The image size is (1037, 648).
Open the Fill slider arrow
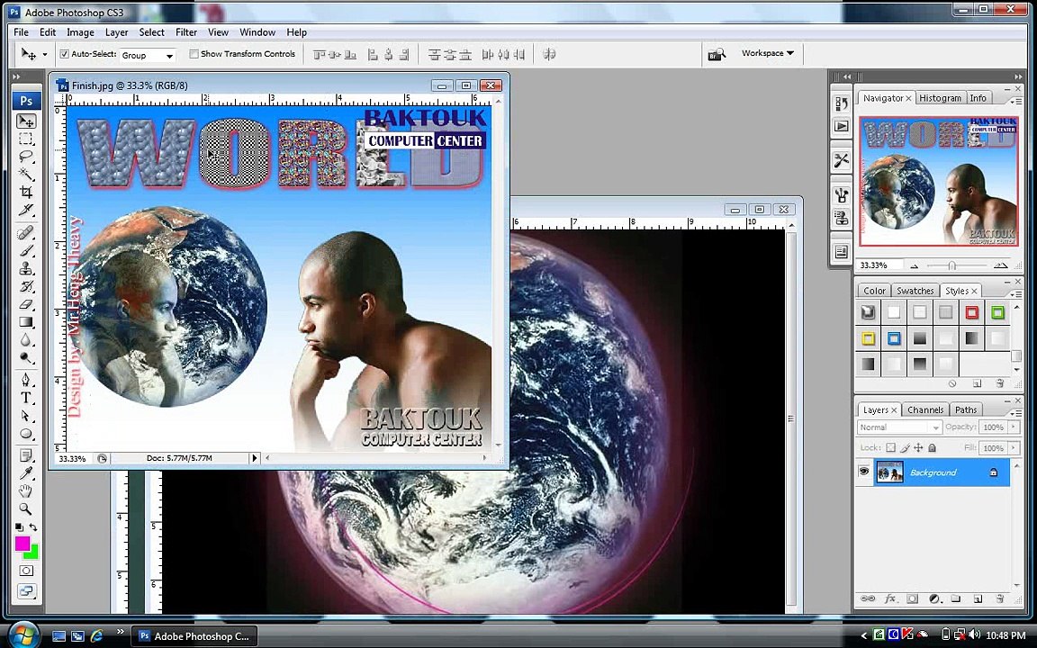pos(1014,447)
